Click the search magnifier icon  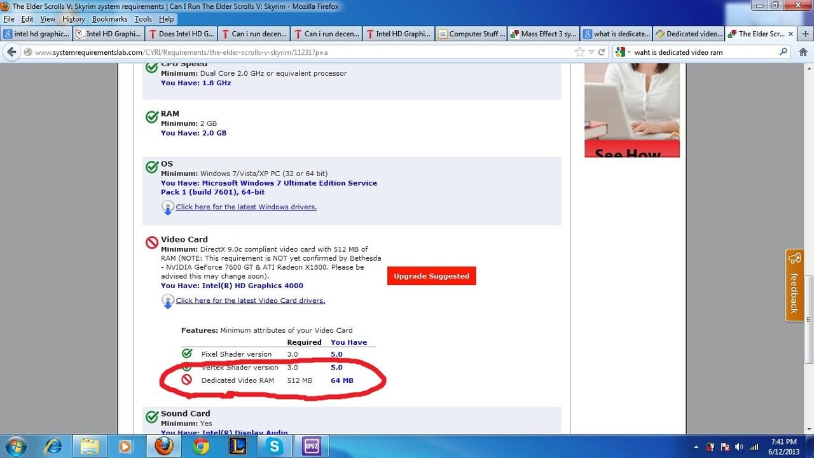pyautogui.click(x=783, y=52)
